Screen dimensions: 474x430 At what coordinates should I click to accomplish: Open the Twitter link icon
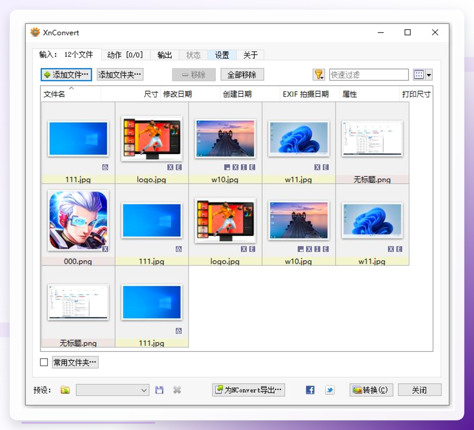pyautogui.click(x=329, y=390)
